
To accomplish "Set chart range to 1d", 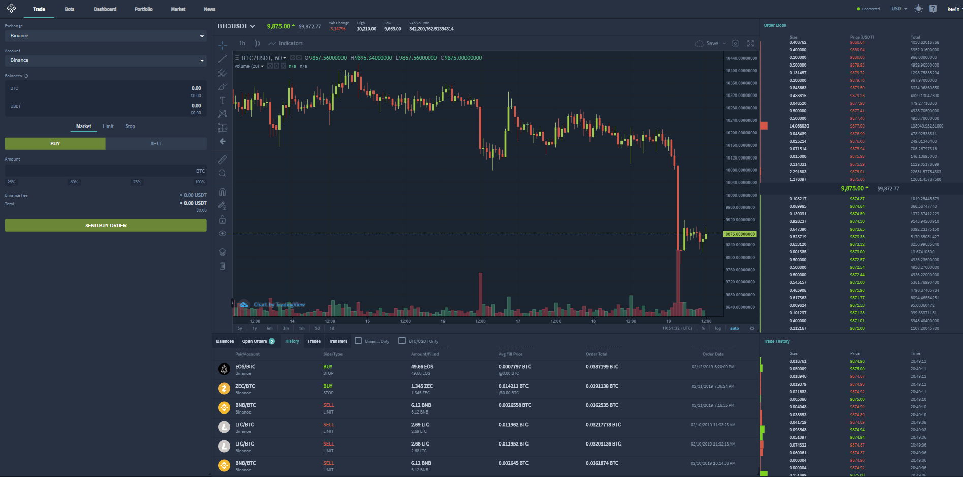I will [x=332, y=328].
